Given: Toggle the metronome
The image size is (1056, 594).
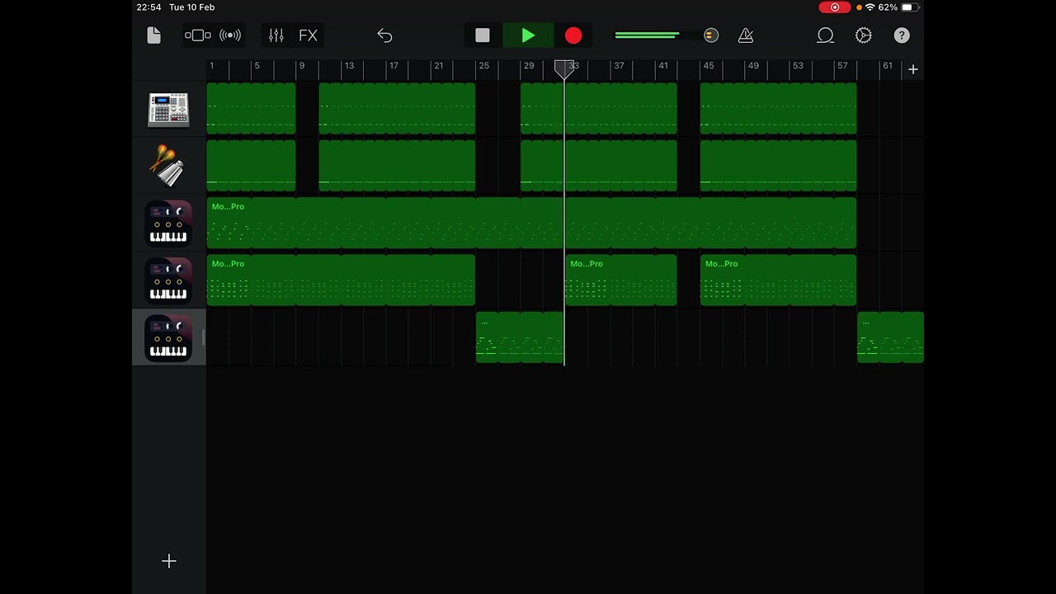Looking at the screenshot, I should click(x=746, y=35).
